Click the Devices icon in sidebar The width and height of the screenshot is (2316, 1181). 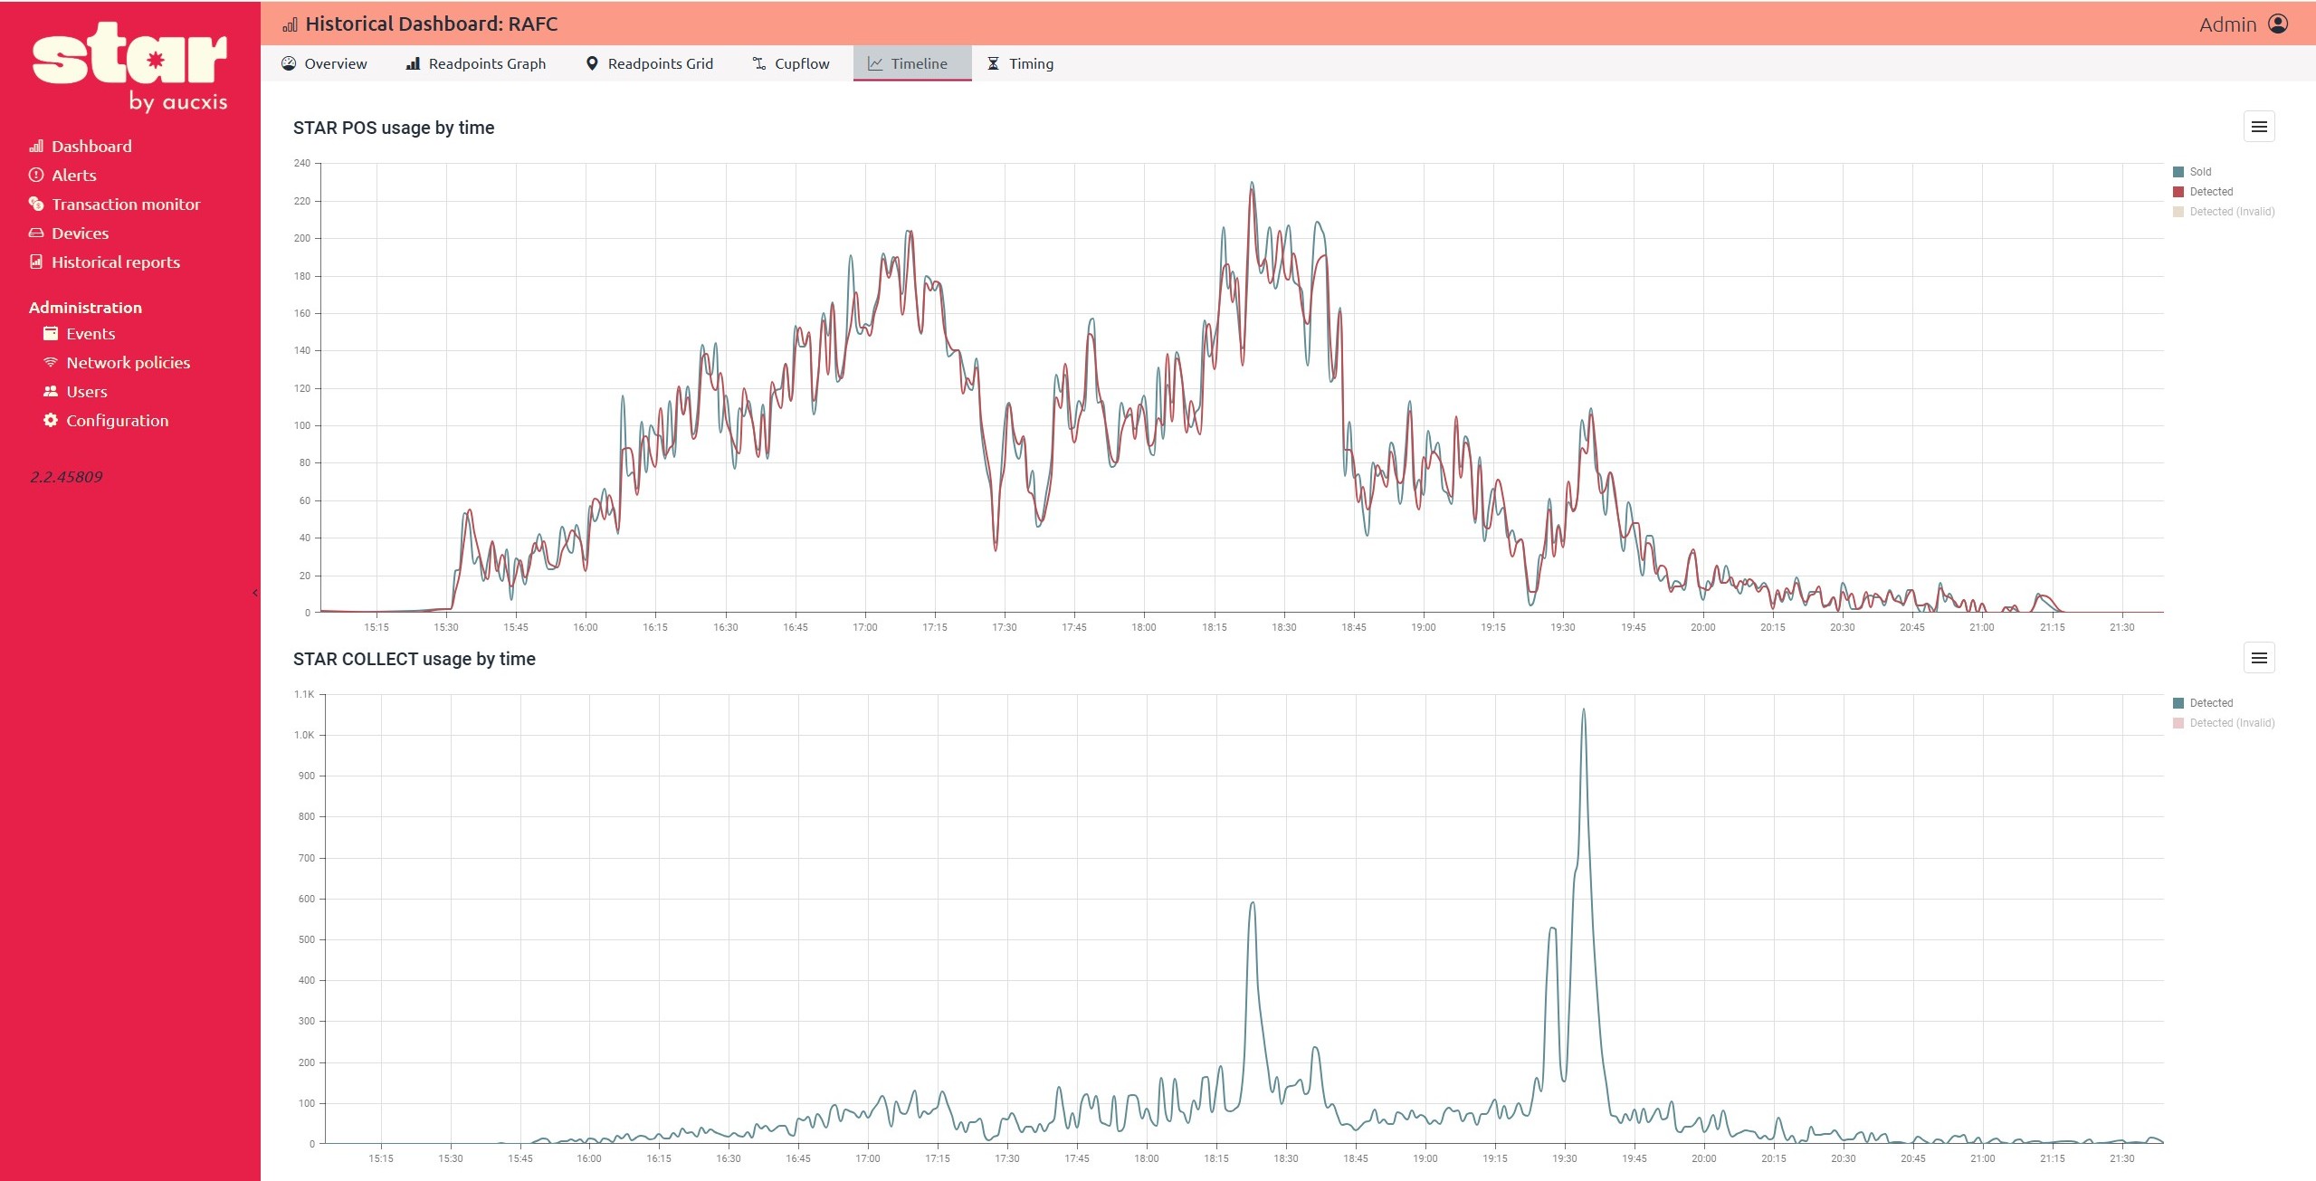pyautogui.click(x=36, y=233)
